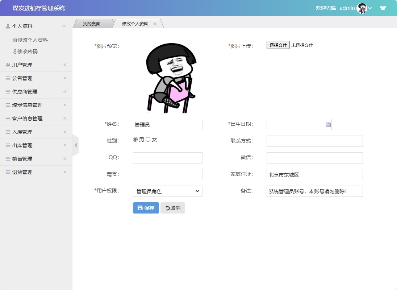Open the 用户权限 role dropdown

tap(167, 191)
